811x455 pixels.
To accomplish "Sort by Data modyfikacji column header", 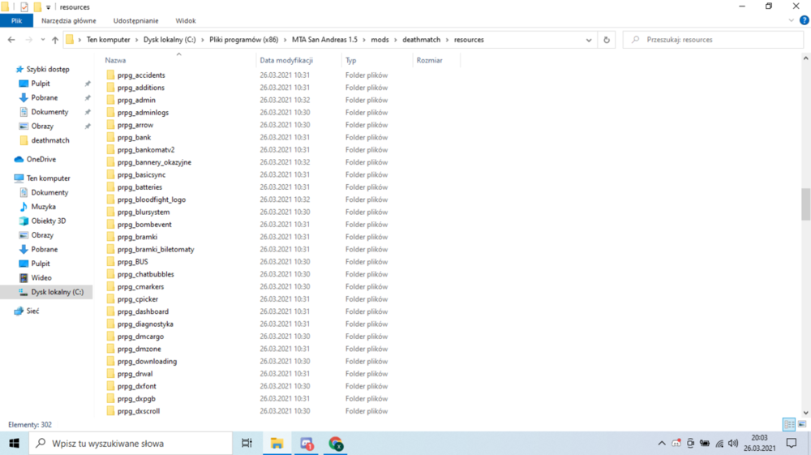I will [x=286, y=61].
